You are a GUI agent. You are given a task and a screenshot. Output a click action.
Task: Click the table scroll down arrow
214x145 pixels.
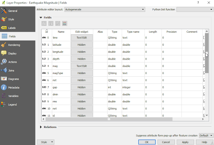click(207, 115)
